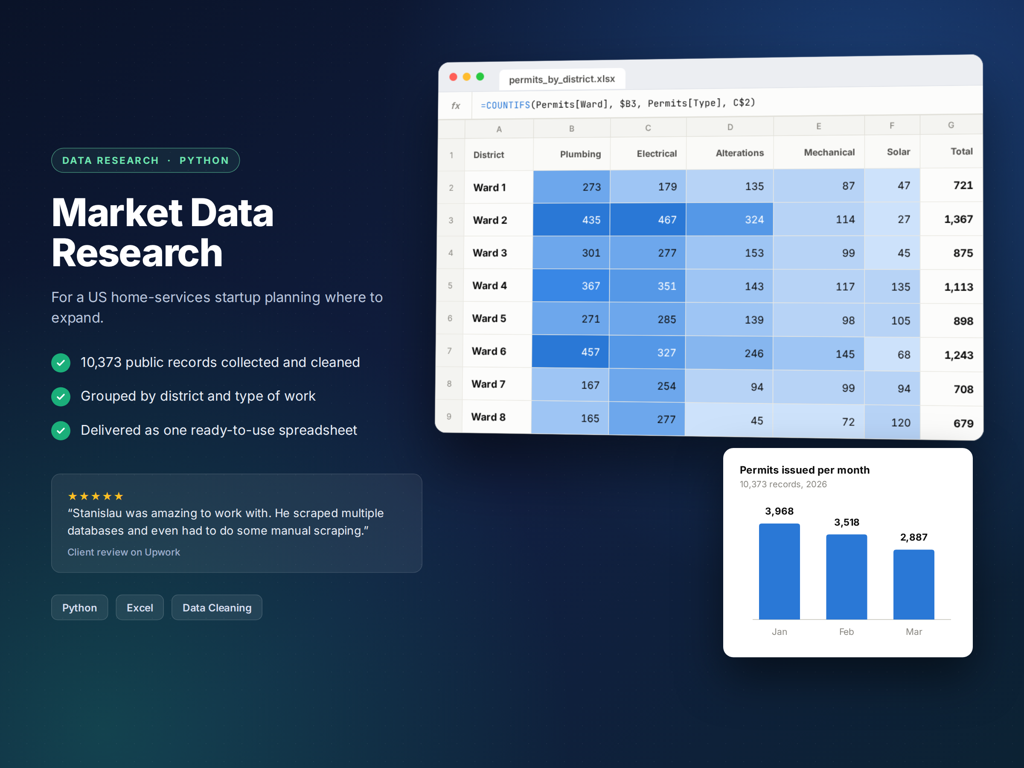Click the green maximize dot
The width and height of the screenshot is (1024, 768).
coord(480,76)
